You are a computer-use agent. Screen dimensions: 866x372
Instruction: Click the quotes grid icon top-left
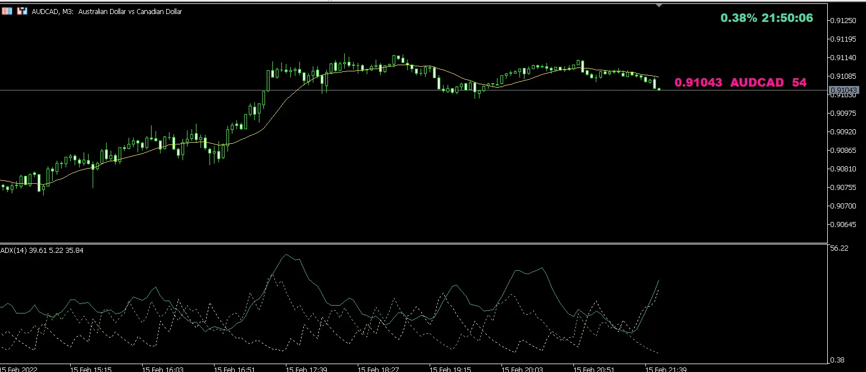click(7, 11)
